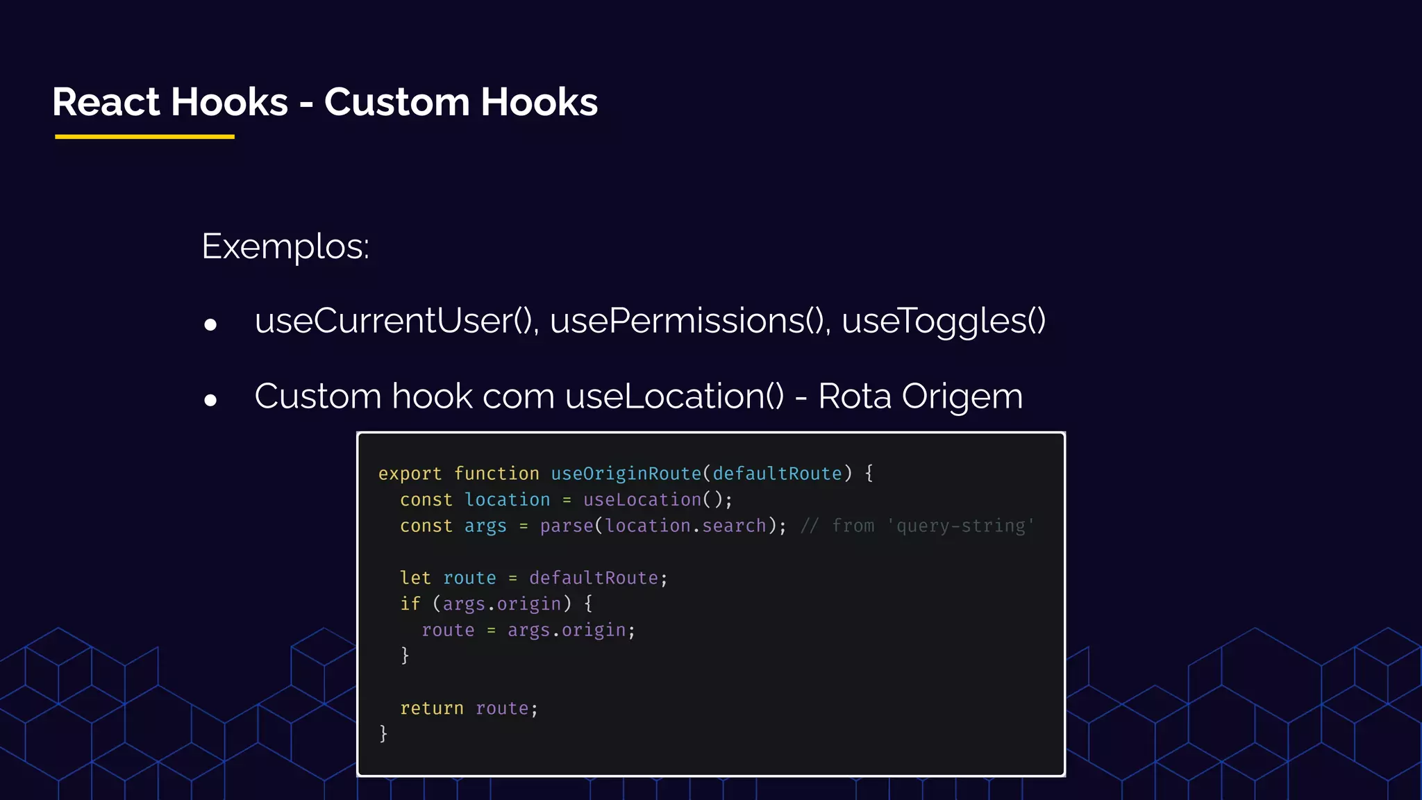Click the code line 'return route;'

(469, 709)
